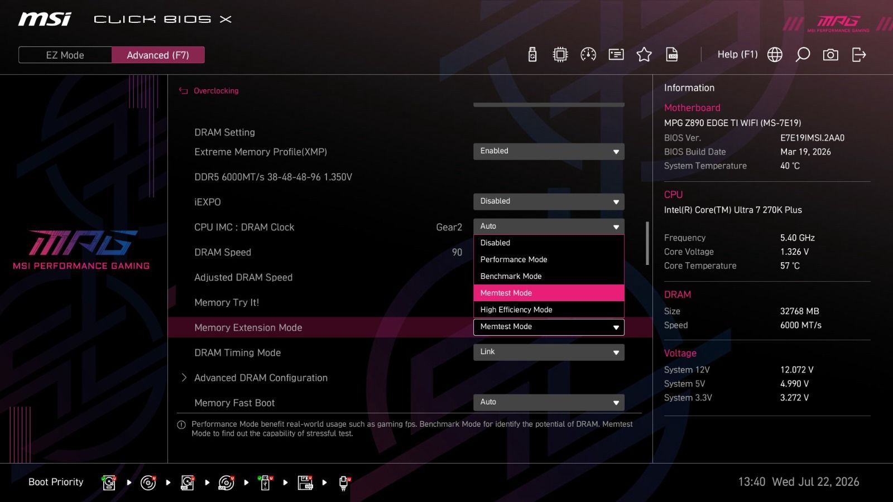Viewport: 893px width, 502px height.
Task: Click the DRAM Setting section heading
Action: point(224,132)
